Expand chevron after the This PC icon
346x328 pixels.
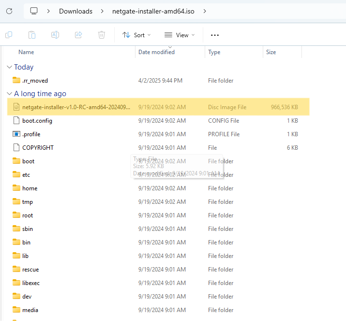pos(48,11)
